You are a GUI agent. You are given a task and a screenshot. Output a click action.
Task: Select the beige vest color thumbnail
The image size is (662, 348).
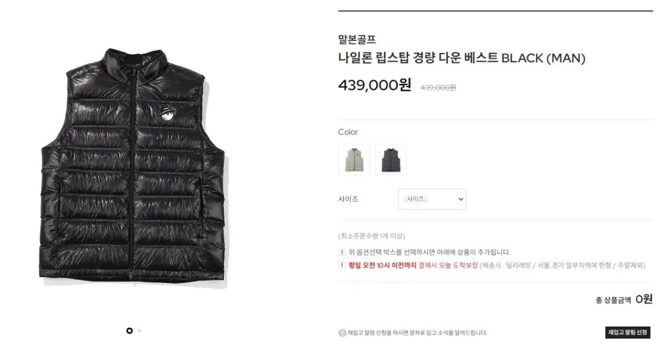(354, 160)
